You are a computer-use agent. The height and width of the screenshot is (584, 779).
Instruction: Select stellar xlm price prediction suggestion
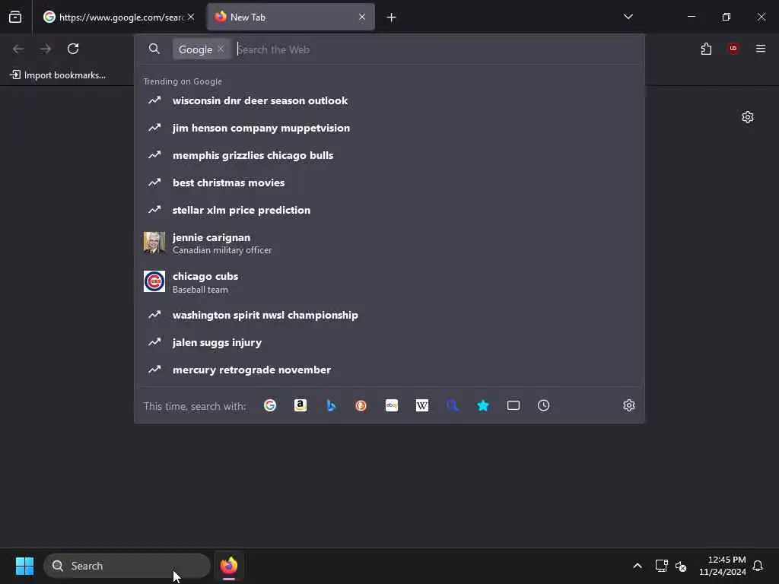(389, 210)
